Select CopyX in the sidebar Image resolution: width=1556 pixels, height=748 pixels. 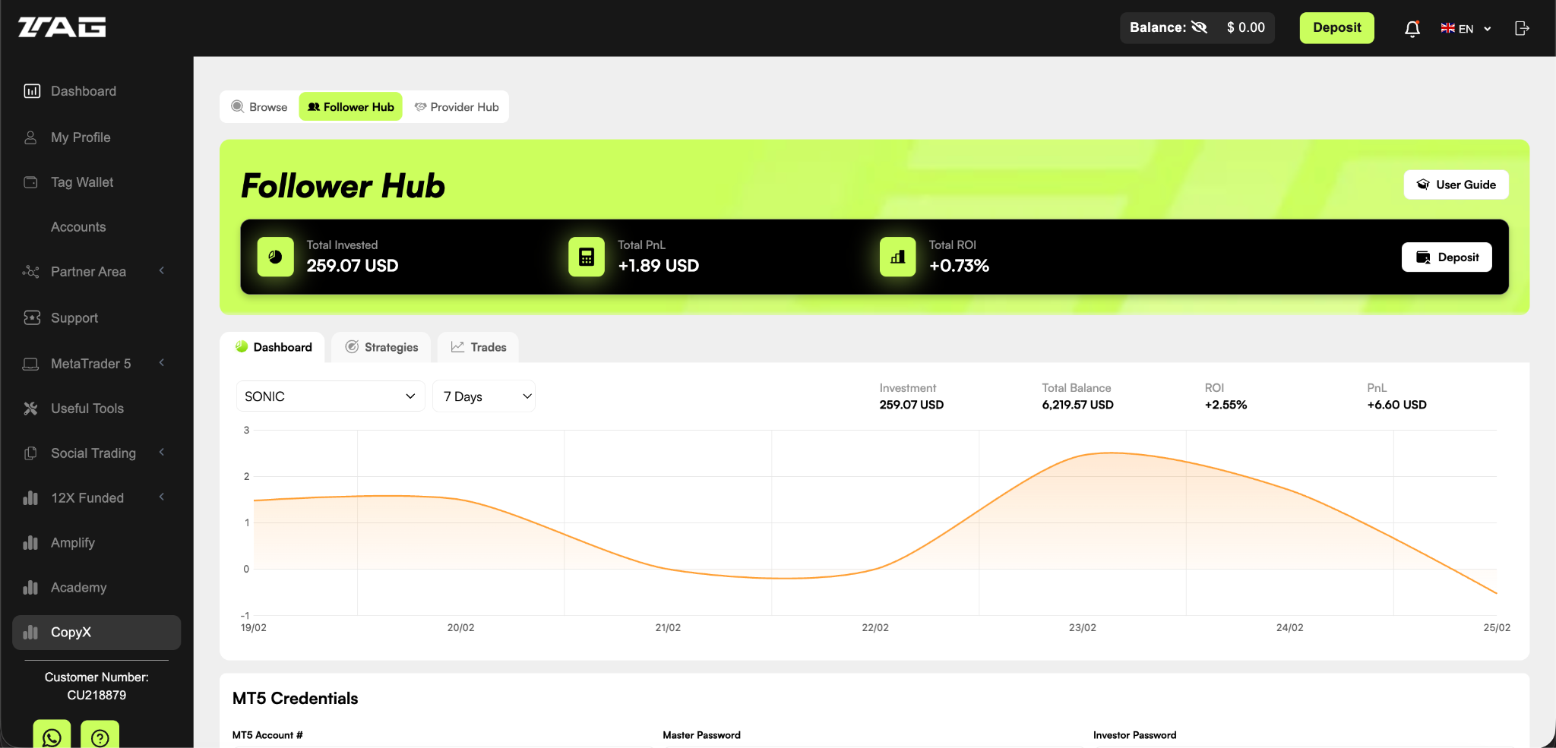[71, 632]
